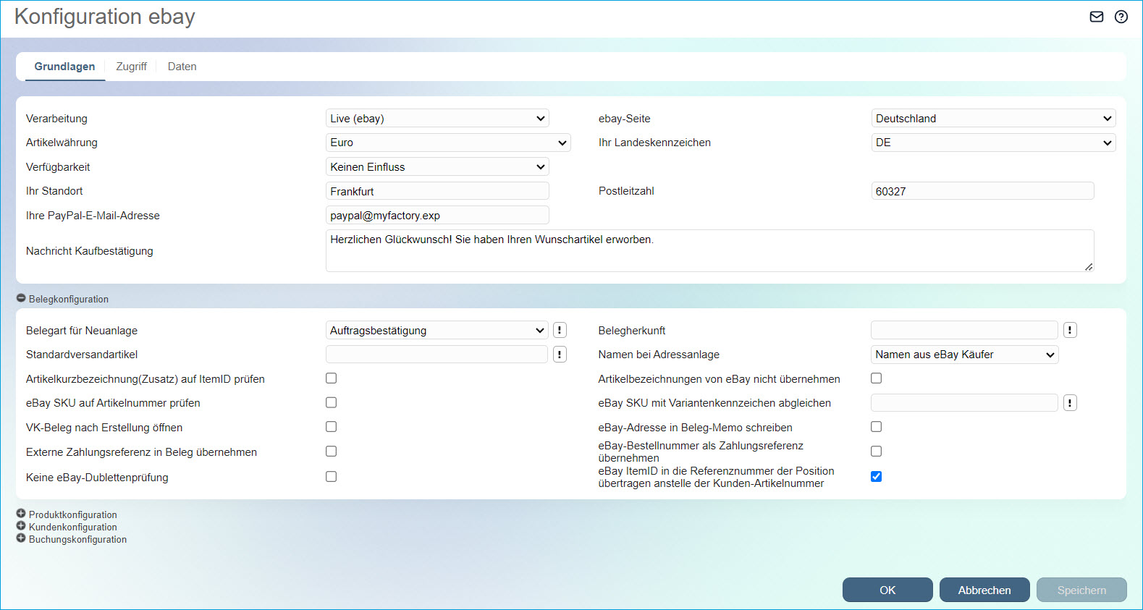Toggle Artikelbezeichnungen von eBay nicht übernehmen checkbox
Screen dimensions: 1143x610
click(876, 378)
